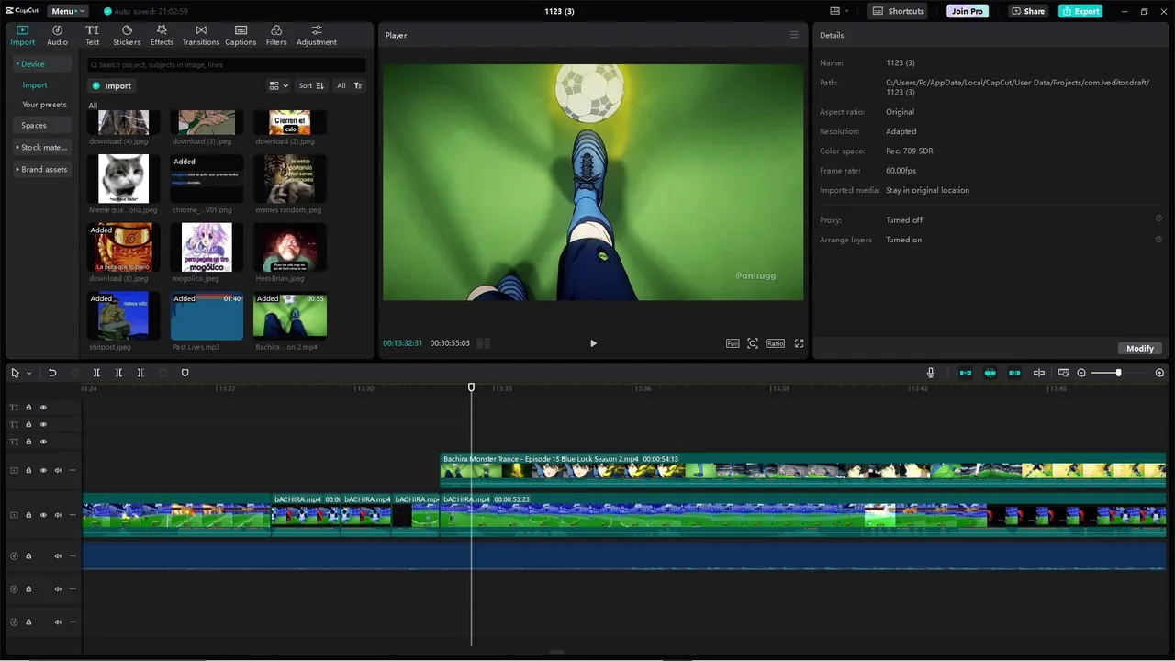Toggle auto snapping button
This screenshot has height=661, width=1175.
pos(990,373)
